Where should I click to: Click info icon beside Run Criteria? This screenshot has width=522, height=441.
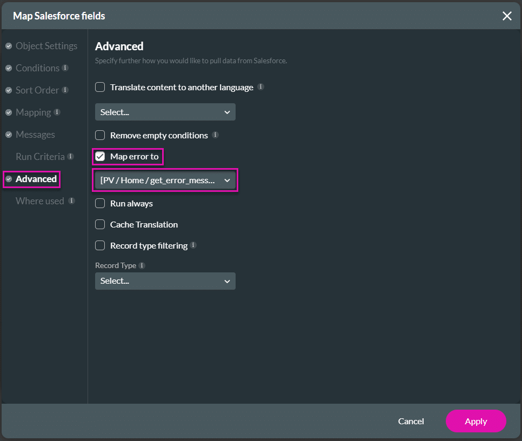tap(70, 157)
